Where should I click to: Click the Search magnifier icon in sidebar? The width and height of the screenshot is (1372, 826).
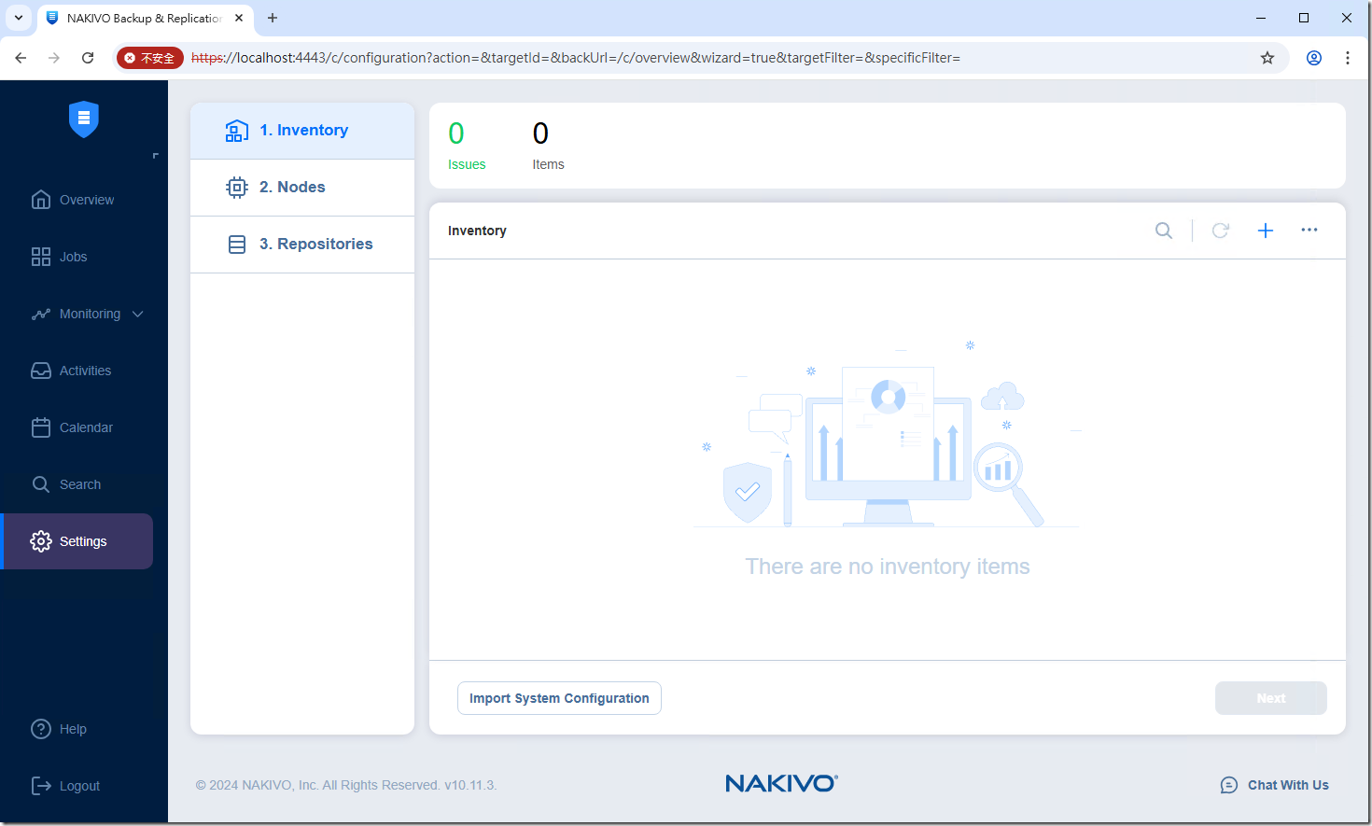tap(41, 484)
